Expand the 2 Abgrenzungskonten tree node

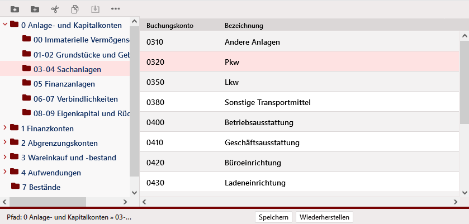(x=5, y=142)
